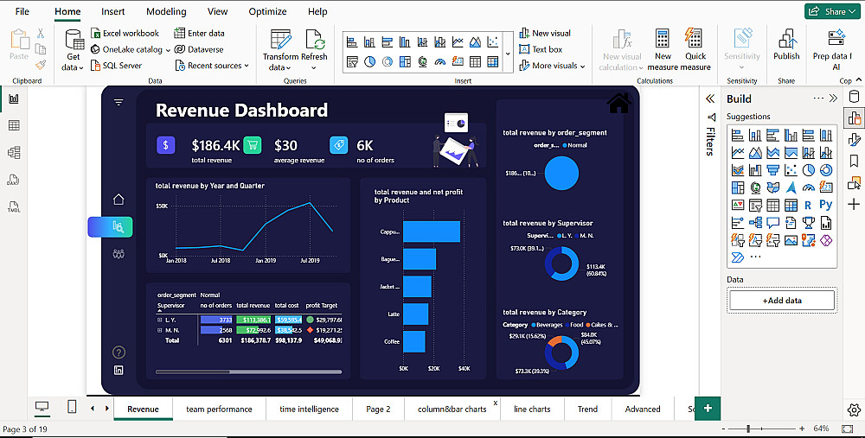Click the zoom slider handle
Viewport: 865px width, 438px height.
coord(748,428)
